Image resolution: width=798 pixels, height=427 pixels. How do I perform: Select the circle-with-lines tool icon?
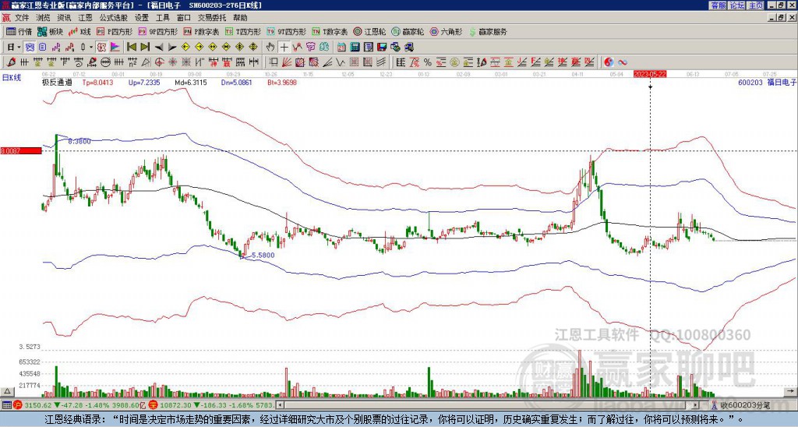click(105, 62)
